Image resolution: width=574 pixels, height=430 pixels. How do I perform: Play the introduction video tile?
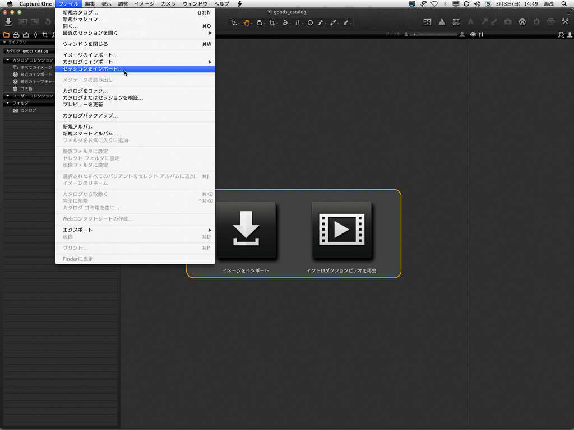pyautogui.click(x=341, y=231)
